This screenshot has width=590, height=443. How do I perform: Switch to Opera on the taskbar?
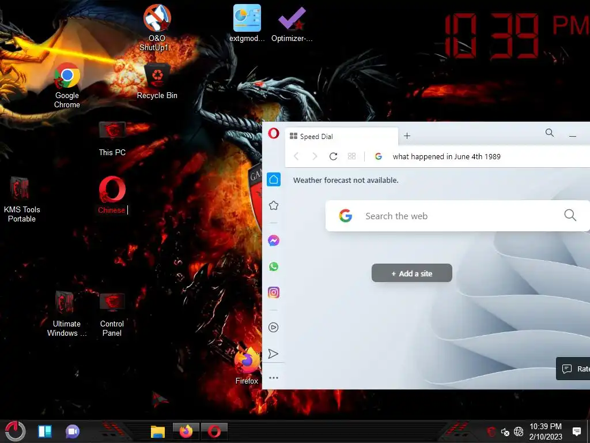(214, 431)
